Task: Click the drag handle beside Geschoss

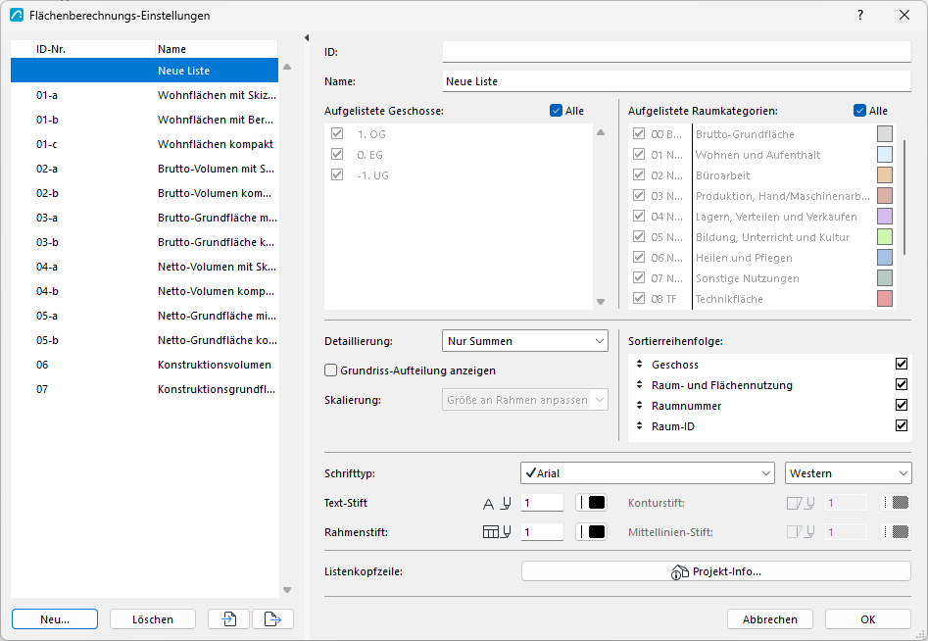Action: [639, 364]
